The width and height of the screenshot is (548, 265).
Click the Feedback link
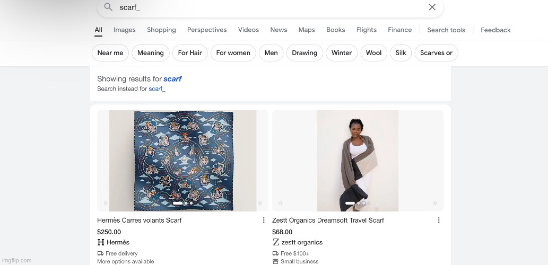(x=495, y=30)
